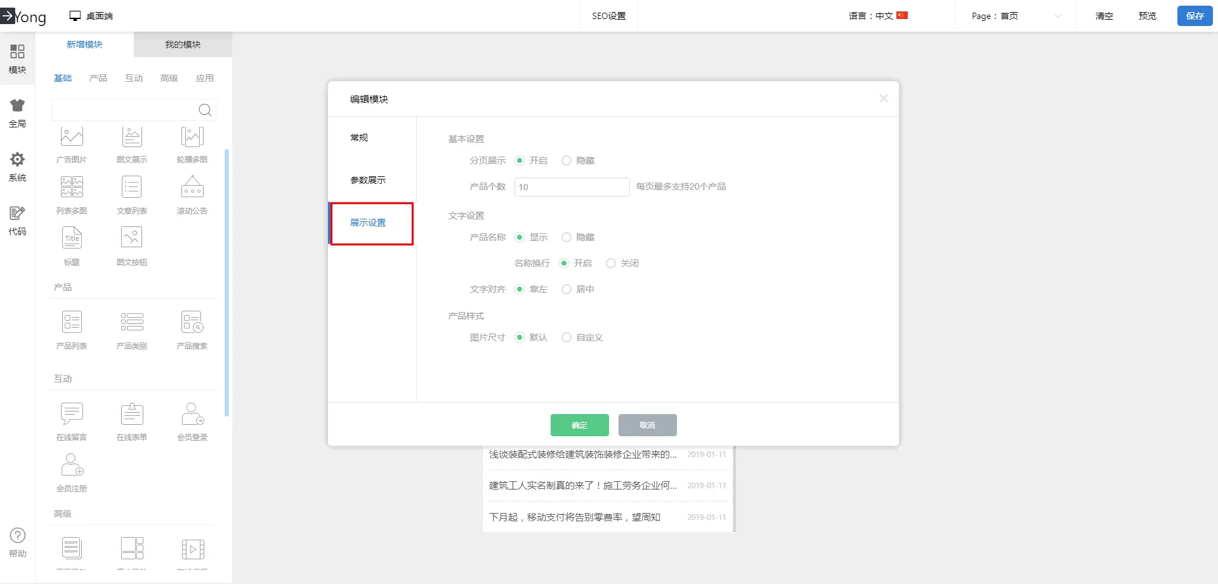
Task: Select the 产品搜索 module icon
Action: (x=192, y=323)
